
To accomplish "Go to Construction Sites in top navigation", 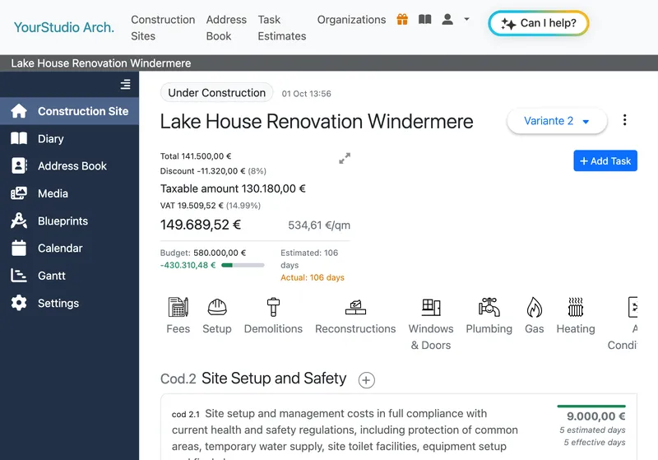I will click(x=163, y=28).
